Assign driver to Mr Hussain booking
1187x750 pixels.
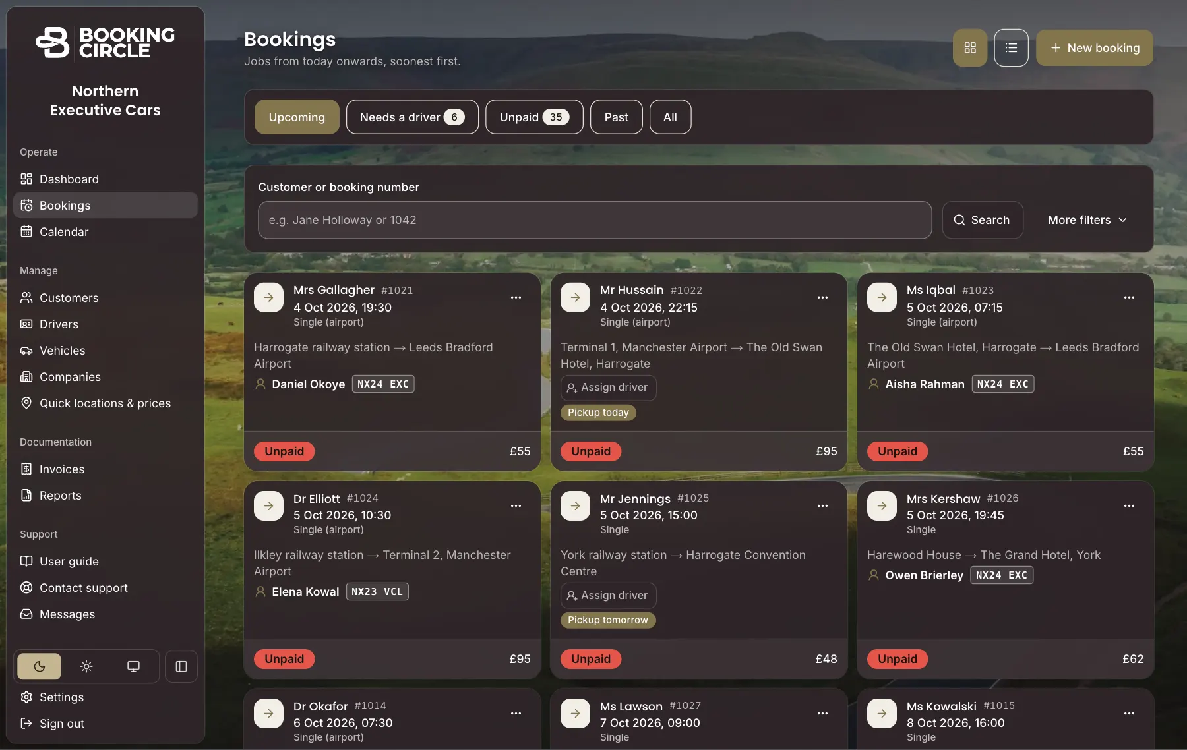pos(608,388)
